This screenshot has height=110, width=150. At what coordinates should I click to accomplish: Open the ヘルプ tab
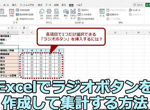[79, 5]
